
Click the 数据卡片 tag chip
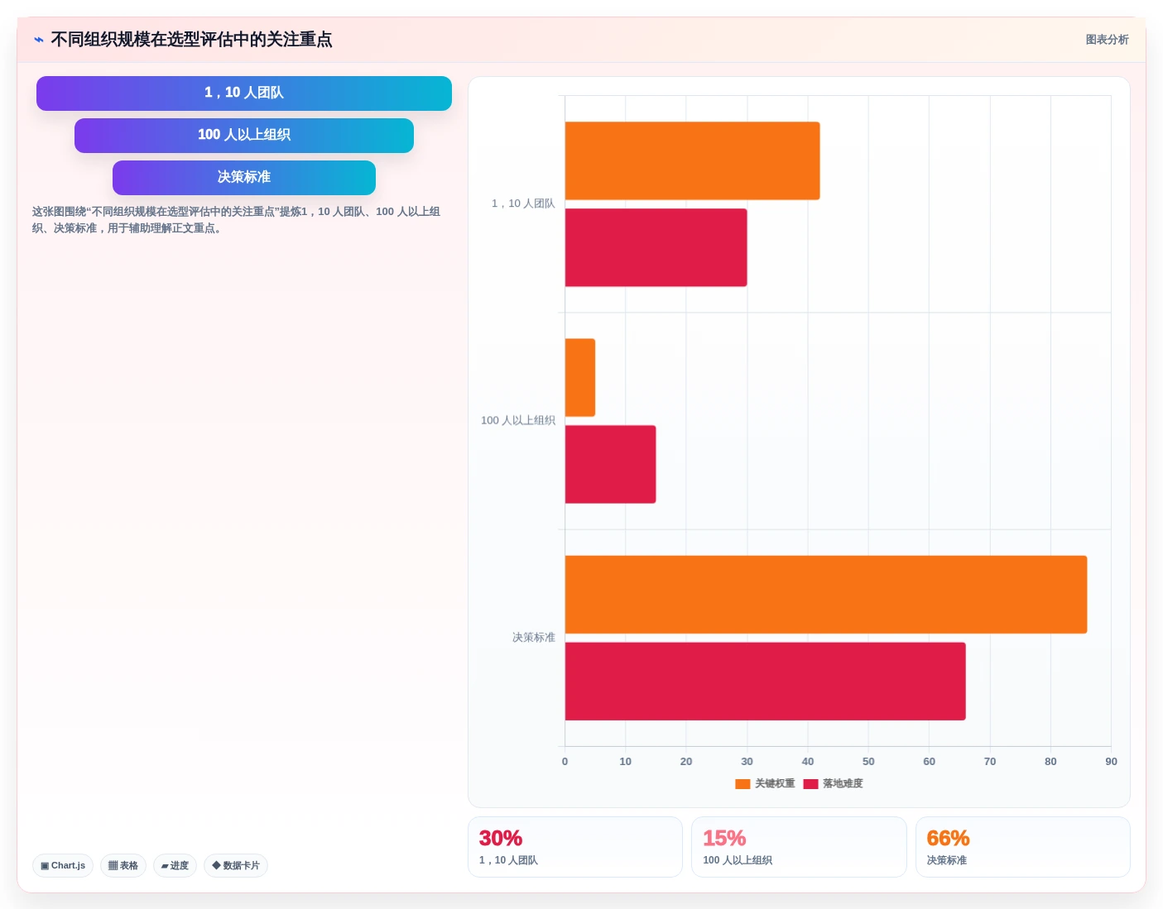point(236,866)
